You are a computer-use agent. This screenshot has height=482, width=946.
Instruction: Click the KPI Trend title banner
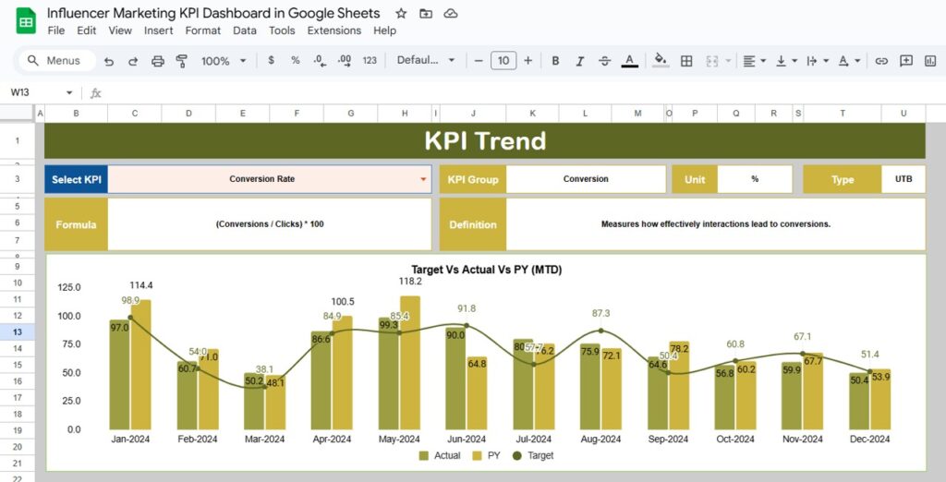pyautogui.click(x=485, y=140)
